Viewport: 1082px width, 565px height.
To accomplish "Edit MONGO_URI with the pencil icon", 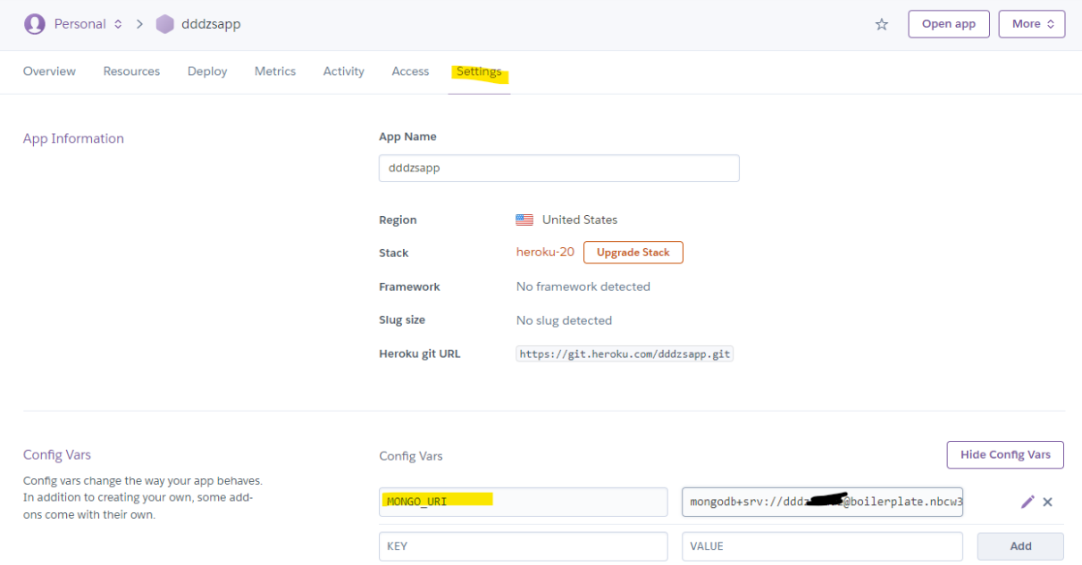I will [1027, 503].
